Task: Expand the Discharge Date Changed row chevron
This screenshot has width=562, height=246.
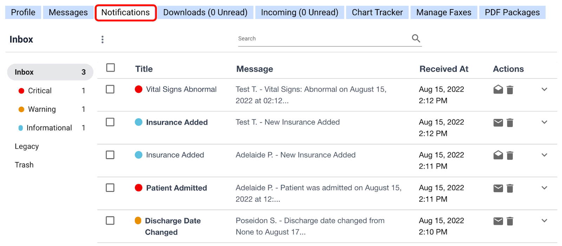Action: [x=544, y=221]
